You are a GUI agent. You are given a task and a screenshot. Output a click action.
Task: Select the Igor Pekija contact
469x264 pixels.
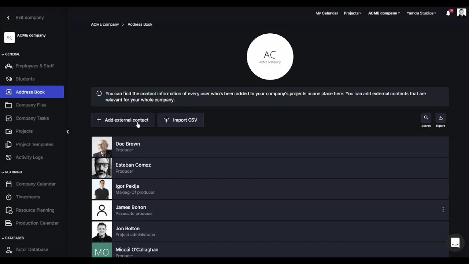click(270, 189)
